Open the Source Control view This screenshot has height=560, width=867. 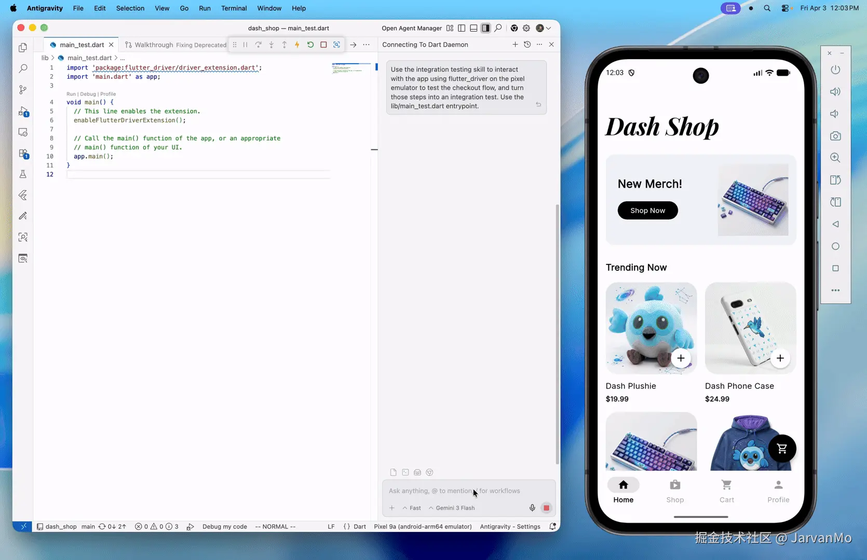[23, 90]
